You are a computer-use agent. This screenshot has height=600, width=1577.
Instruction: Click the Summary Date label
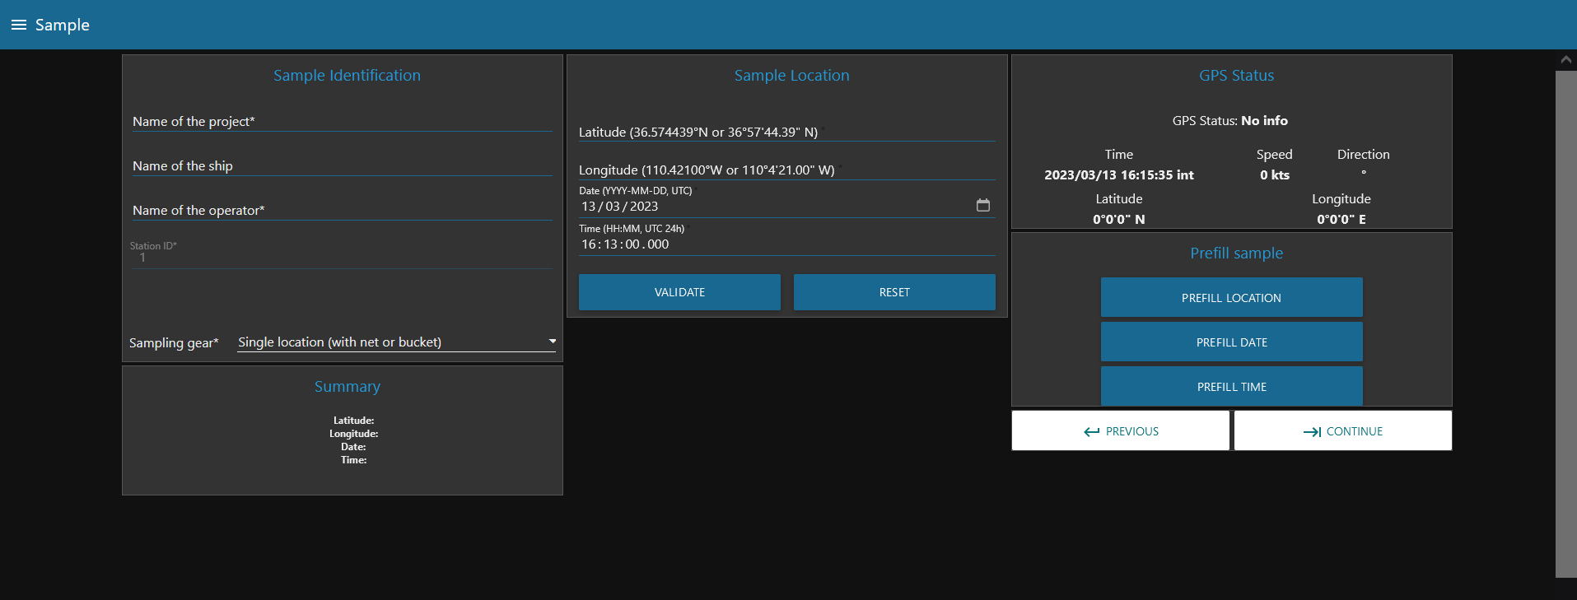pyautogui.click(x=353, y=447)
